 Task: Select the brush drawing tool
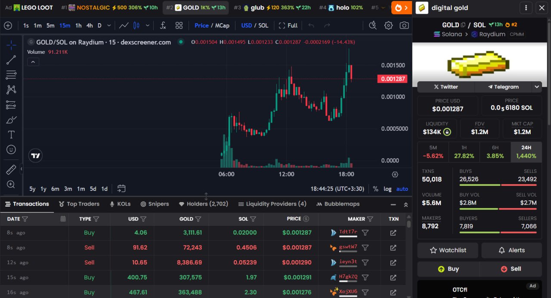point(11,120)
